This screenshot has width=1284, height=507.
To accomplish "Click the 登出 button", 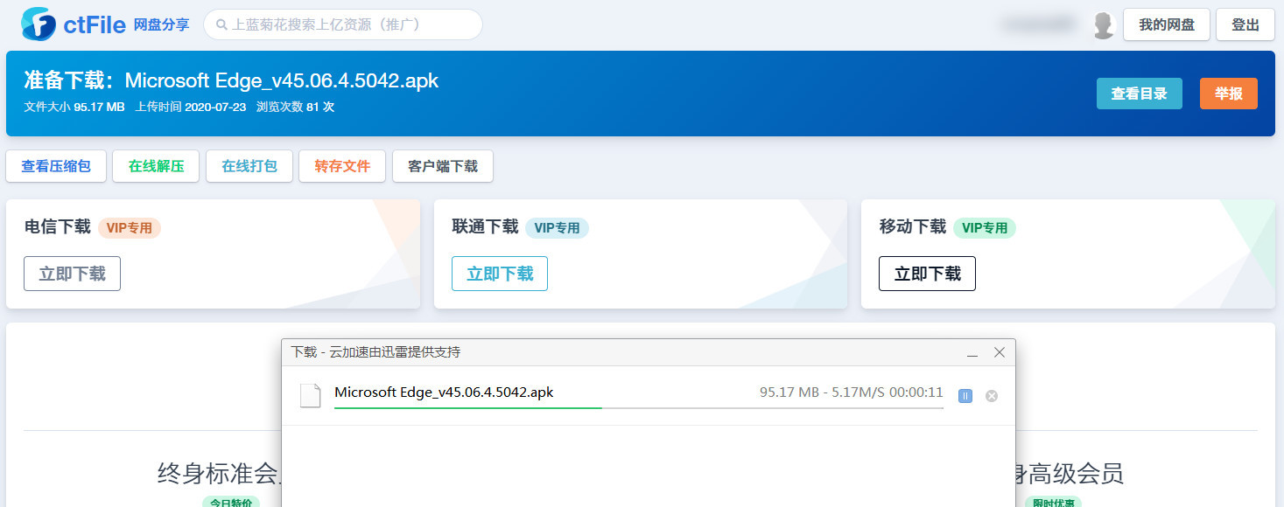I will (x=1245, y=24).
